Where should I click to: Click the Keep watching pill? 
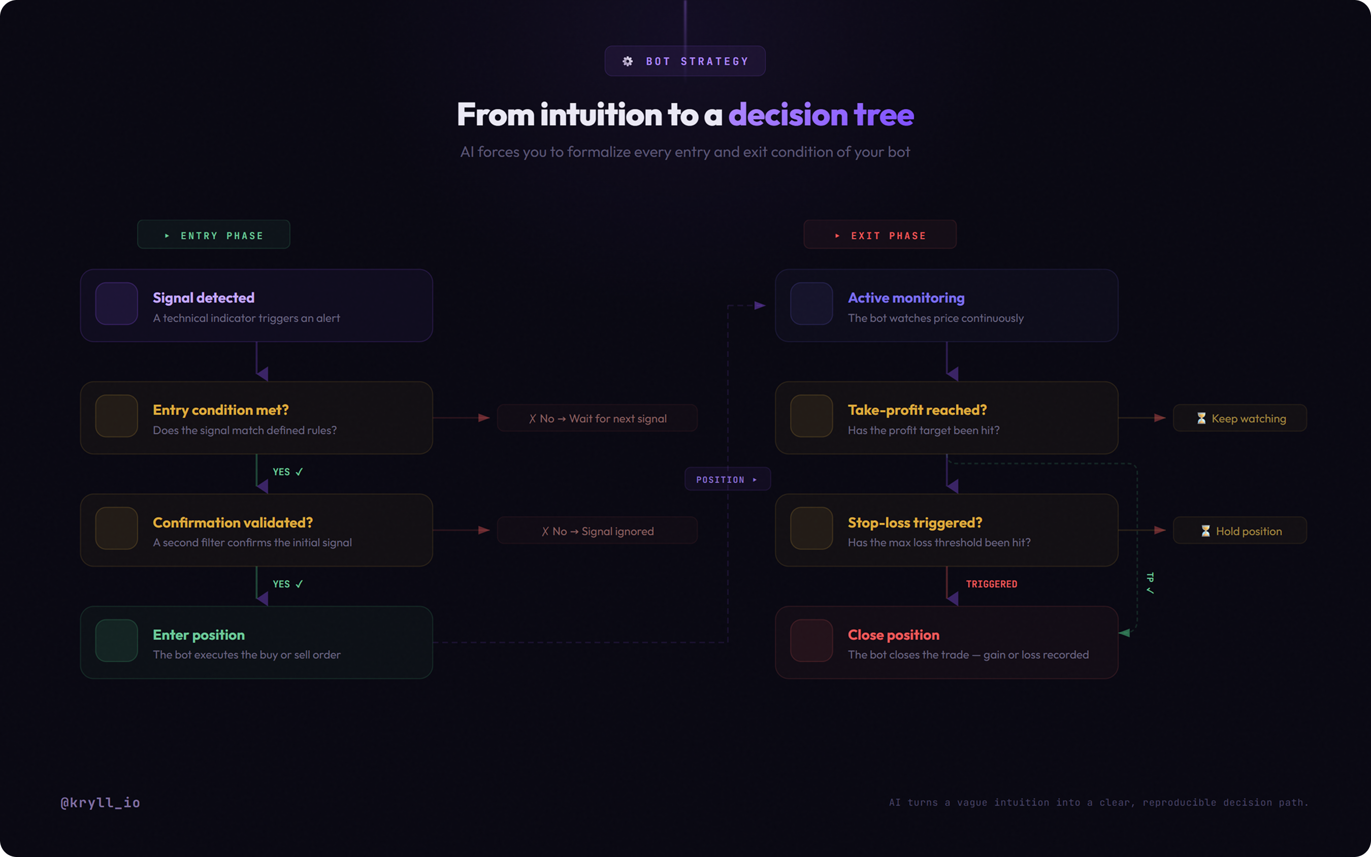point(1240,418)
